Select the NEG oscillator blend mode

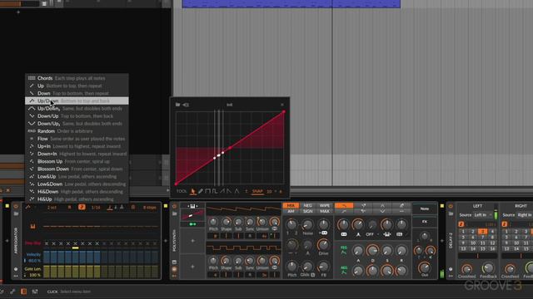(x=307, y=205)
